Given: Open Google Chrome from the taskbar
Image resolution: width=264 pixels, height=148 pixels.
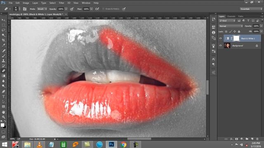Looking at the screenshot, I should 123,144.
